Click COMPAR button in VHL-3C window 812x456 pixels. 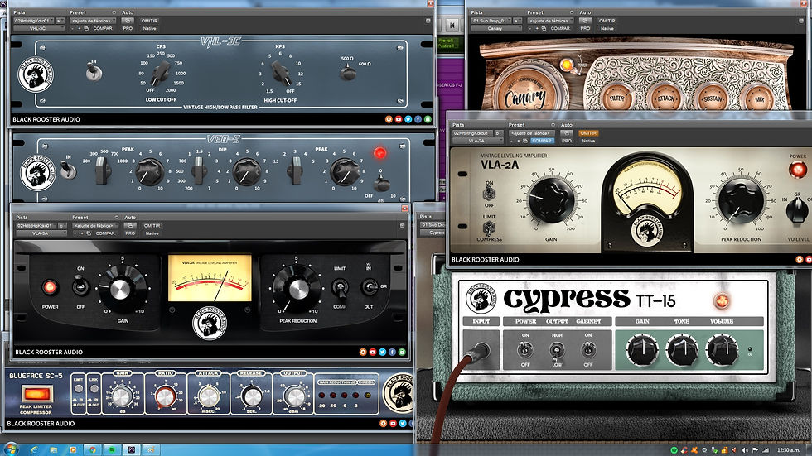(x=103, y=28)
